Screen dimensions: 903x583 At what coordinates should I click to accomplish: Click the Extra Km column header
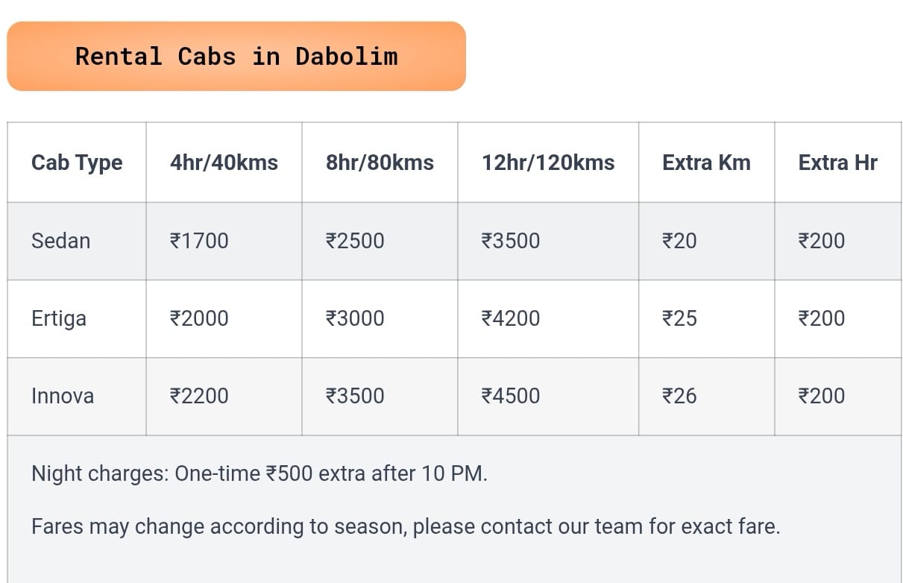click(706, 163)
